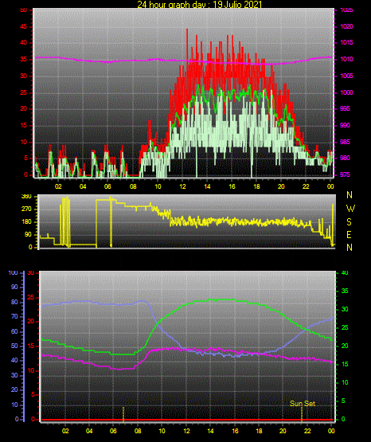Screen dimensions: 371x442
Task: Click red value 40 on the wind chart
Action: 24,42
